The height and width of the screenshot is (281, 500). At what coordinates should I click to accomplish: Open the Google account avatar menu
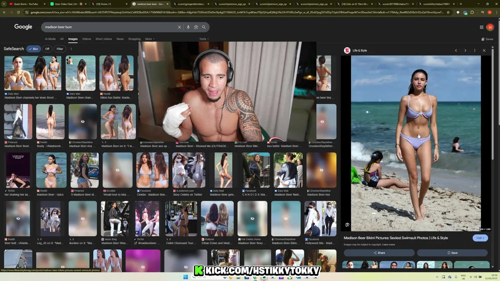490,27
